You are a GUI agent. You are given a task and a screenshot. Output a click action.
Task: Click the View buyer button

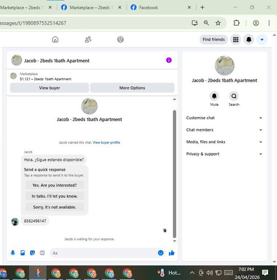[49, 88]
